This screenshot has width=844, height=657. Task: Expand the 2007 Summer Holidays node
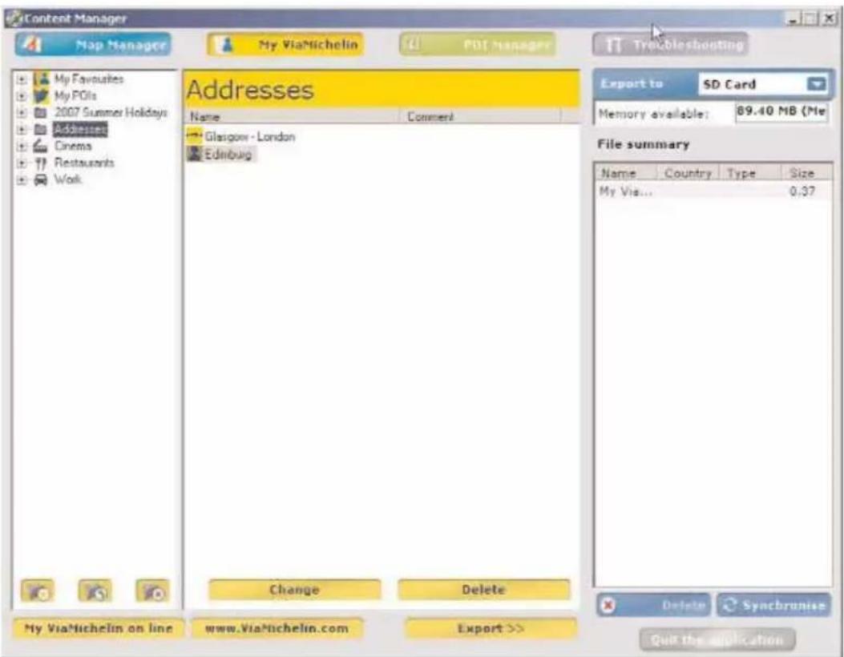click(x=22, y=113)
